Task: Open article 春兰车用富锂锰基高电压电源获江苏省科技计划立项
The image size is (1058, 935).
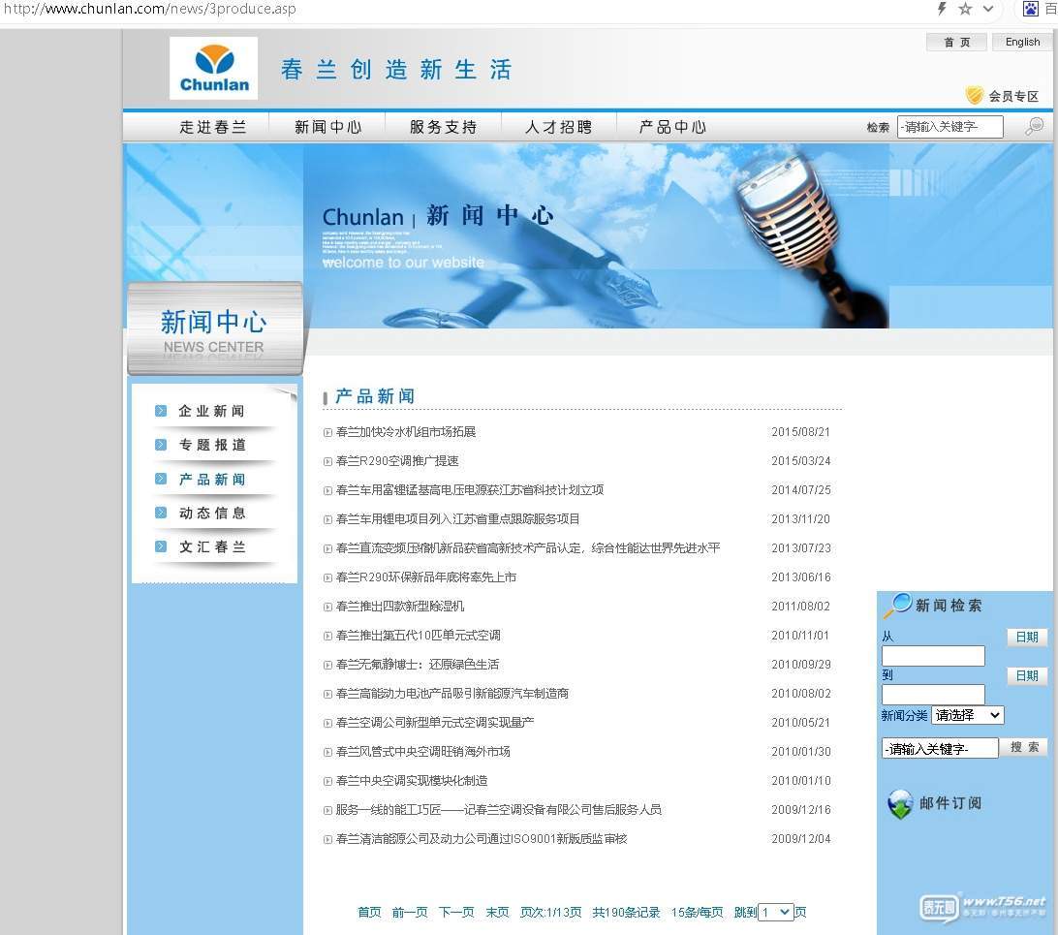Action: [470, 489]
